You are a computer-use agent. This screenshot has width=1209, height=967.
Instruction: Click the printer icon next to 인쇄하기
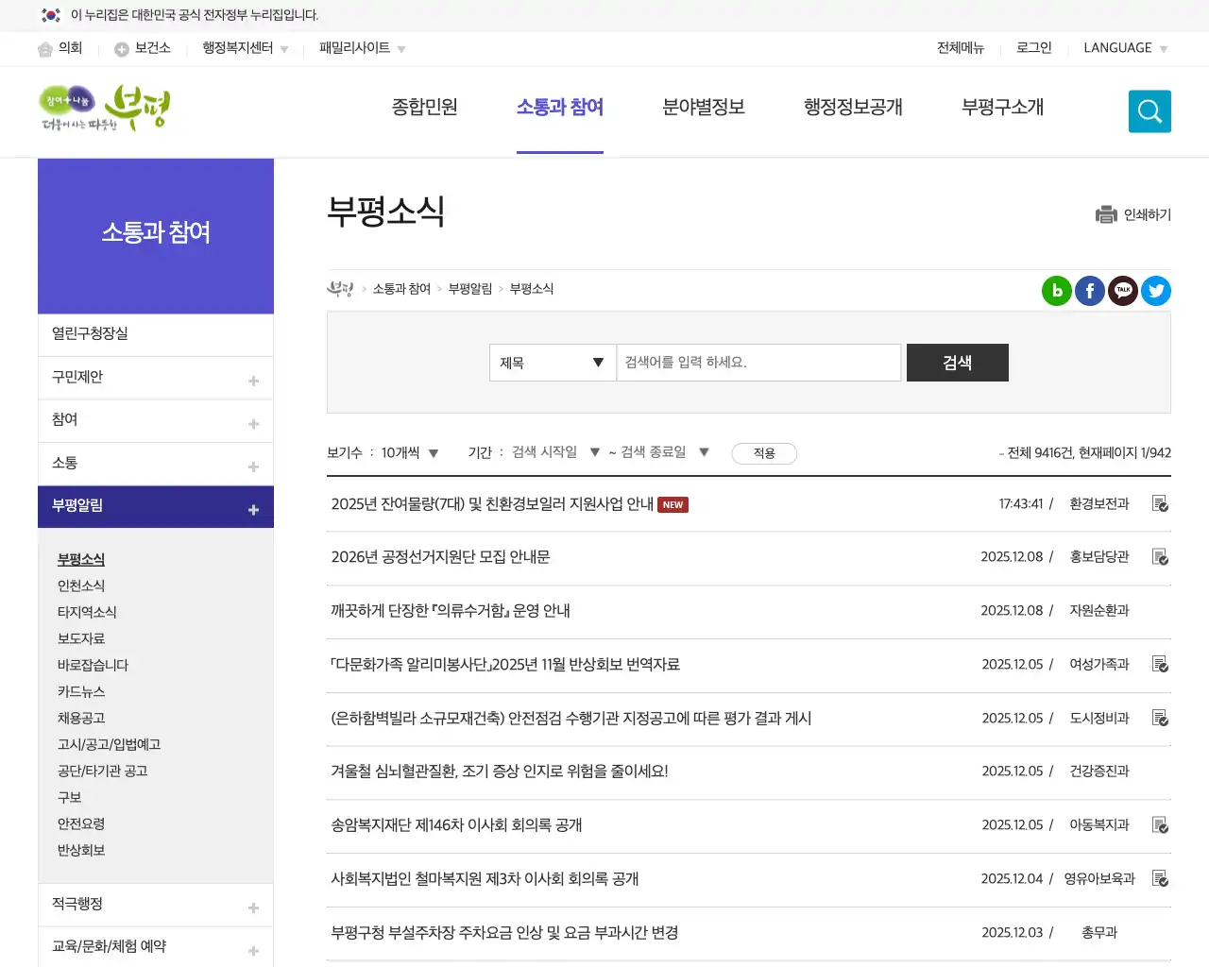(x=1106, y=214)
